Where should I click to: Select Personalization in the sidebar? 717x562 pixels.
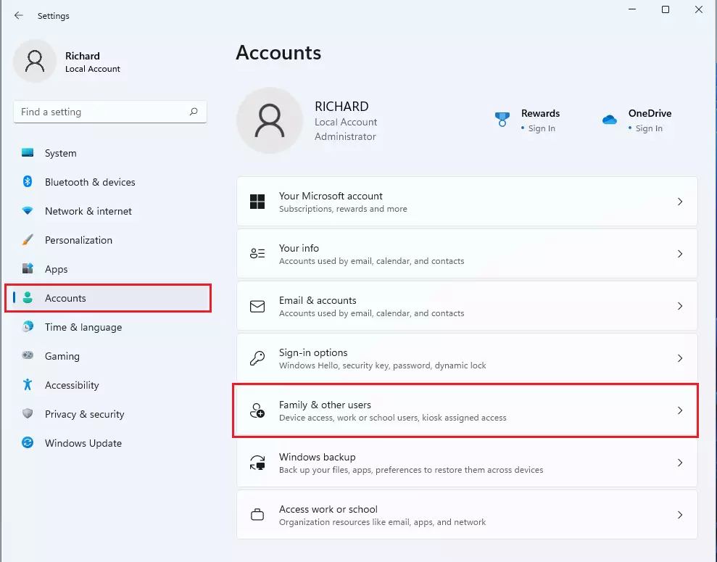[x=108, y=239]
